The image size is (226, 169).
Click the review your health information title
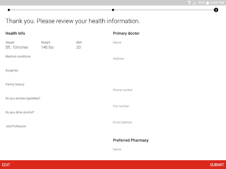pos(73,21)
